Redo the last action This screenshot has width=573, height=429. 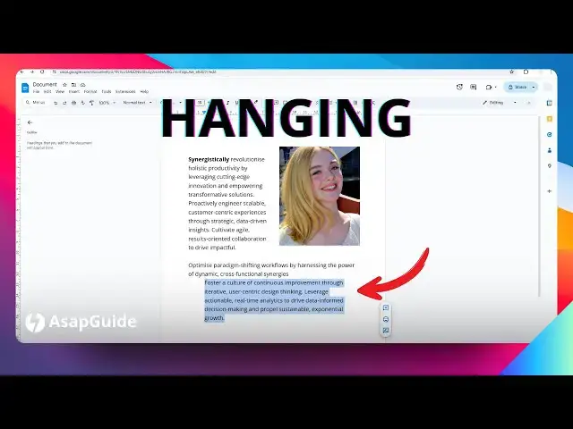point(64,103)
